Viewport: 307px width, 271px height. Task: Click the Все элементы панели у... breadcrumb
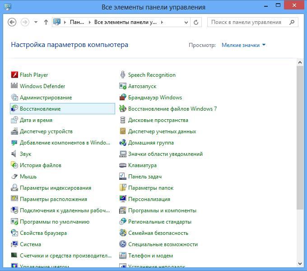coord(126,22)
